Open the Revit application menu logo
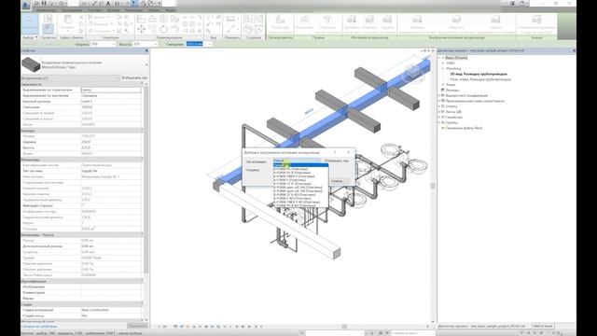The height and width of the screenshot is (336, 597). coord(26,5)
